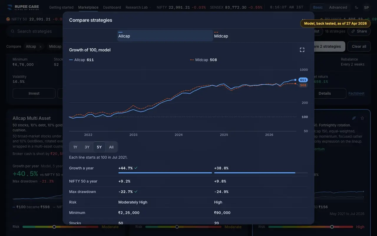Screen dimensions: 377x236
Task: Click the middle card's Moderate risk slider handle
Action: tap(177, 227)
